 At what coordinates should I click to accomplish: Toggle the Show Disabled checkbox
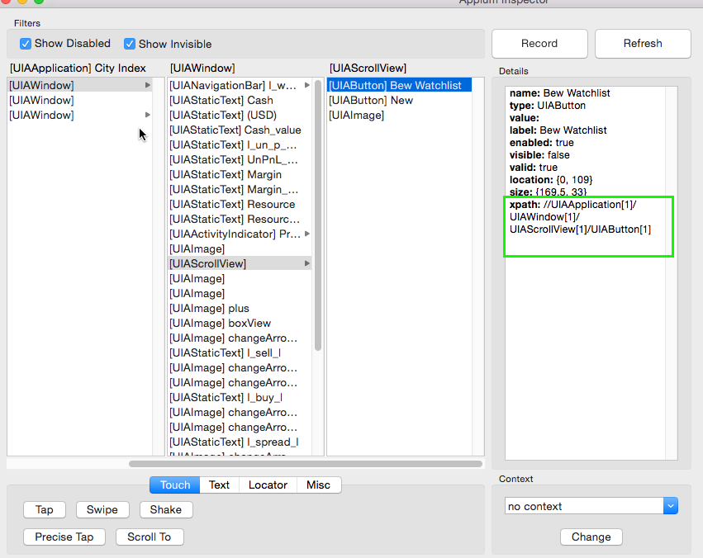point(26,44)
